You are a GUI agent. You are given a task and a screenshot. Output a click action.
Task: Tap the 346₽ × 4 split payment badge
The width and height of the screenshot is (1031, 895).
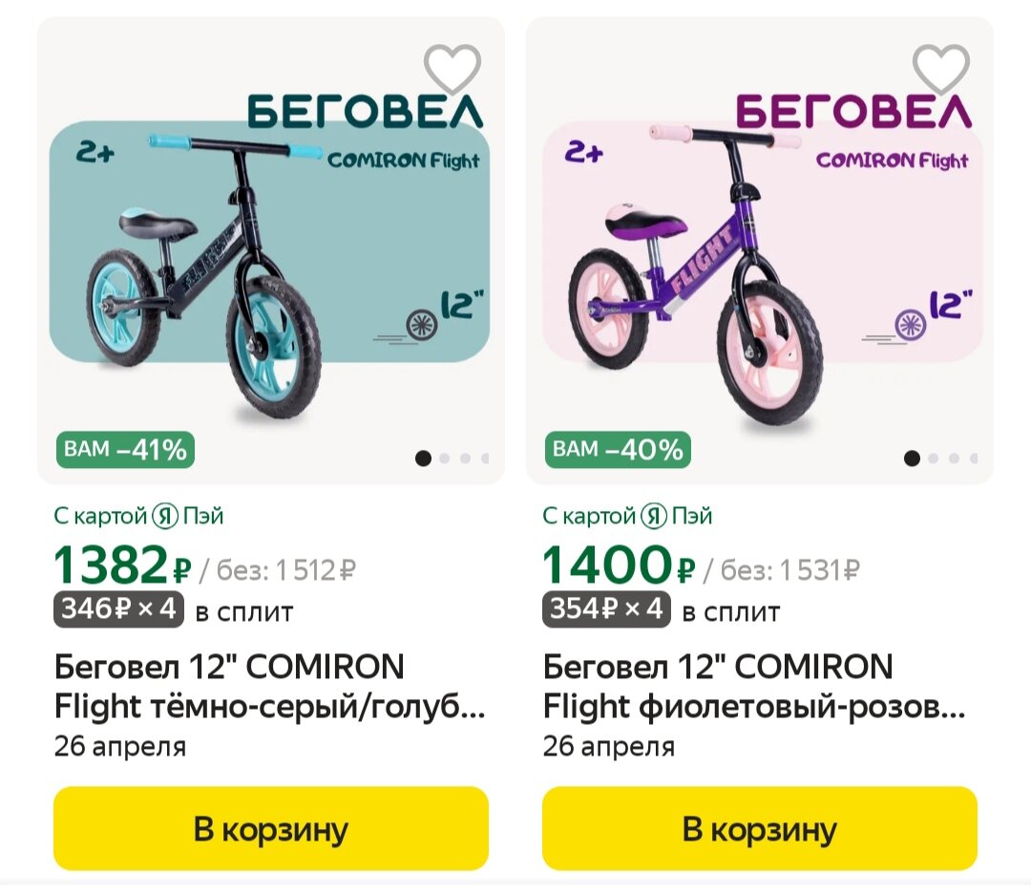(x=120, y=608)
